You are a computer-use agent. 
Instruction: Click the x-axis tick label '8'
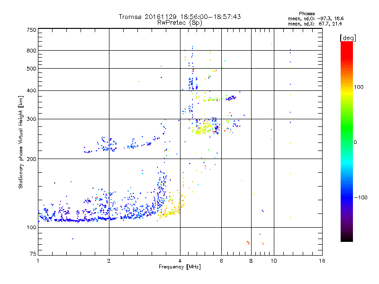click(x=251, y=261)
